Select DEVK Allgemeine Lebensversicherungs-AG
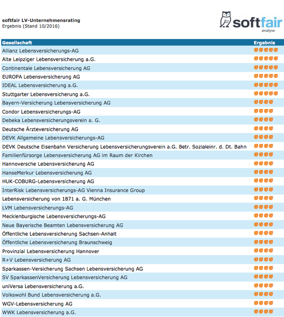 (53, 138)
